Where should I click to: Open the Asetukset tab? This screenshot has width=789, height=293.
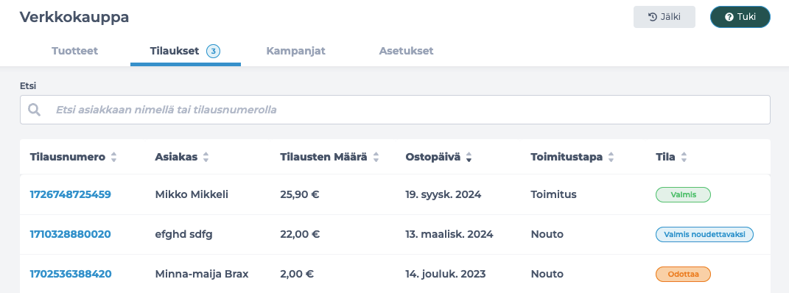click(406, 51)
